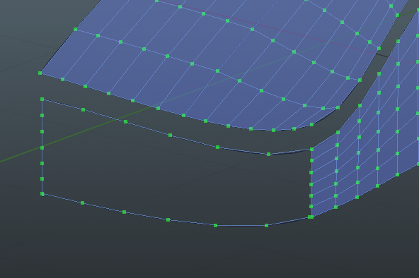Select vertex where lower outline meets the side wall
This screenshot has height=278, width=419.
[311, 217]
